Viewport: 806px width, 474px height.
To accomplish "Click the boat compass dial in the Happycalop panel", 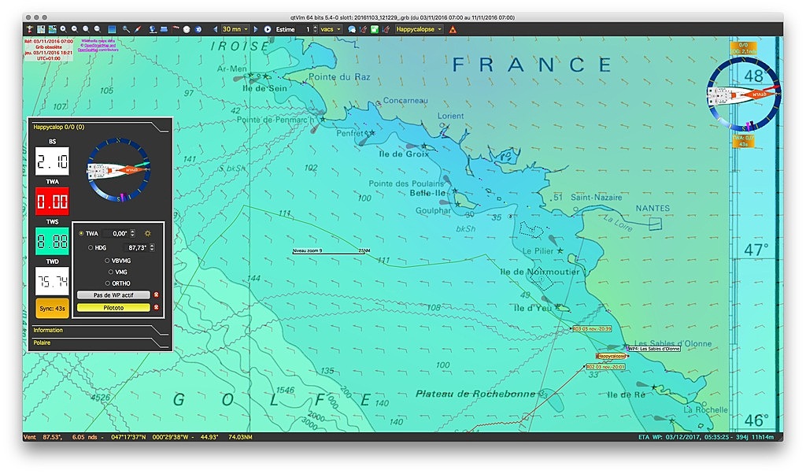I will pyautogui.click(x=119, y=169).
